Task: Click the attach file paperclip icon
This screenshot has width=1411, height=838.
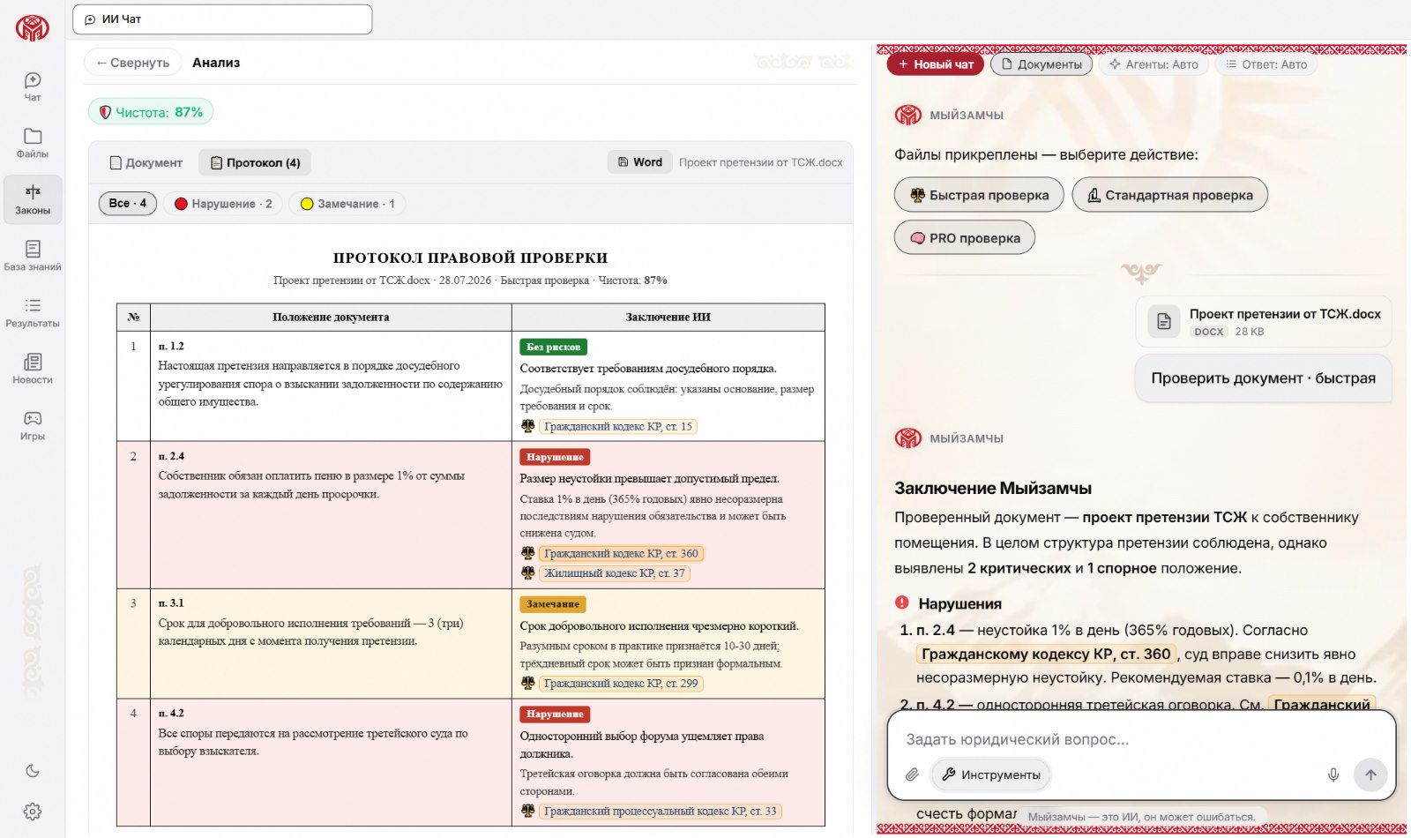Action: 912,774
